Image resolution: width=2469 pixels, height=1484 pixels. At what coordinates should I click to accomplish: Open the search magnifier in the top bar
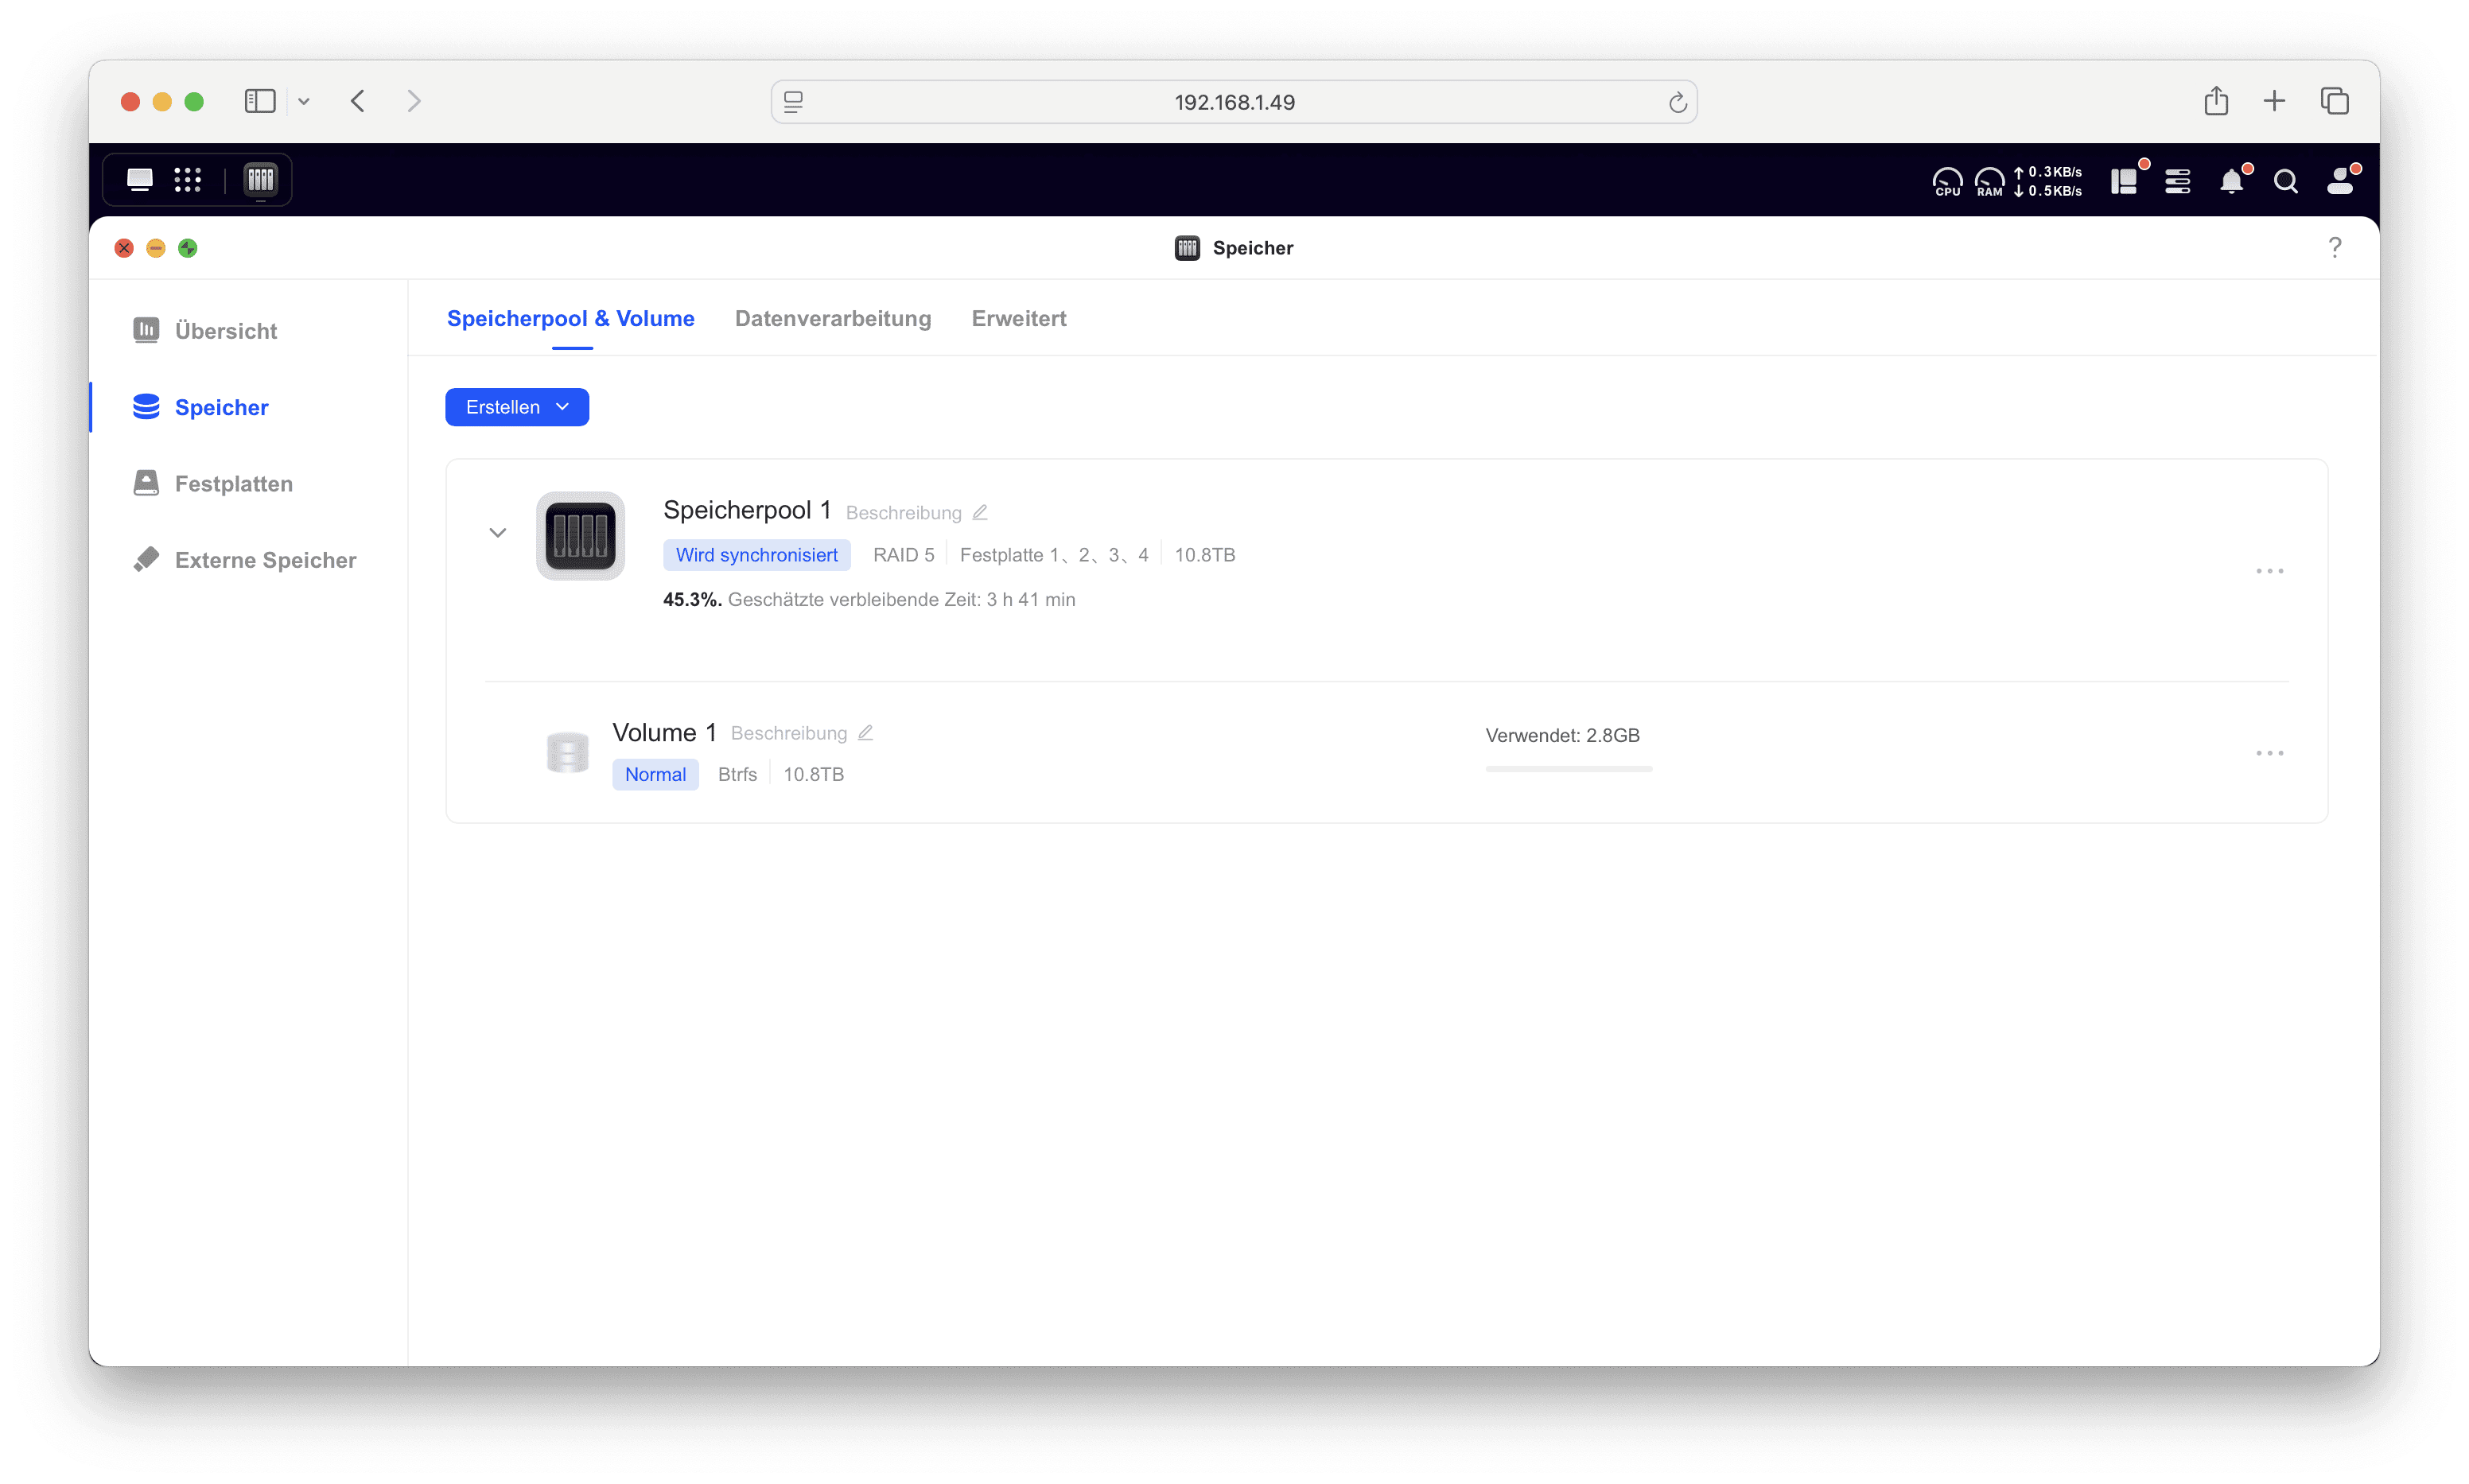tap(2285, 181)
